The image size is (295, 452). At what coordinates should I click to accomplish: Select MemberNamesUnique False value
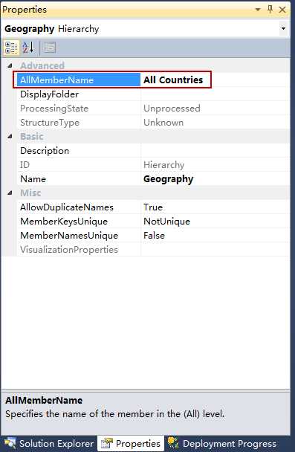pos(215,235)
